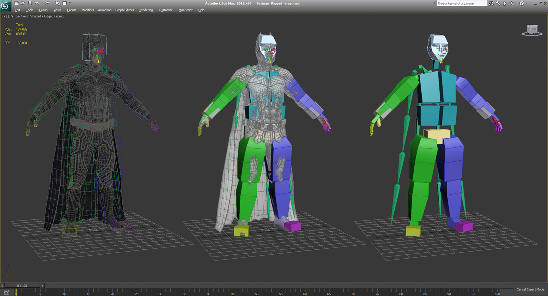Viewport: 548px width, 296px height.
Task: Open the MAXScript menu
Action: point(186,10)
